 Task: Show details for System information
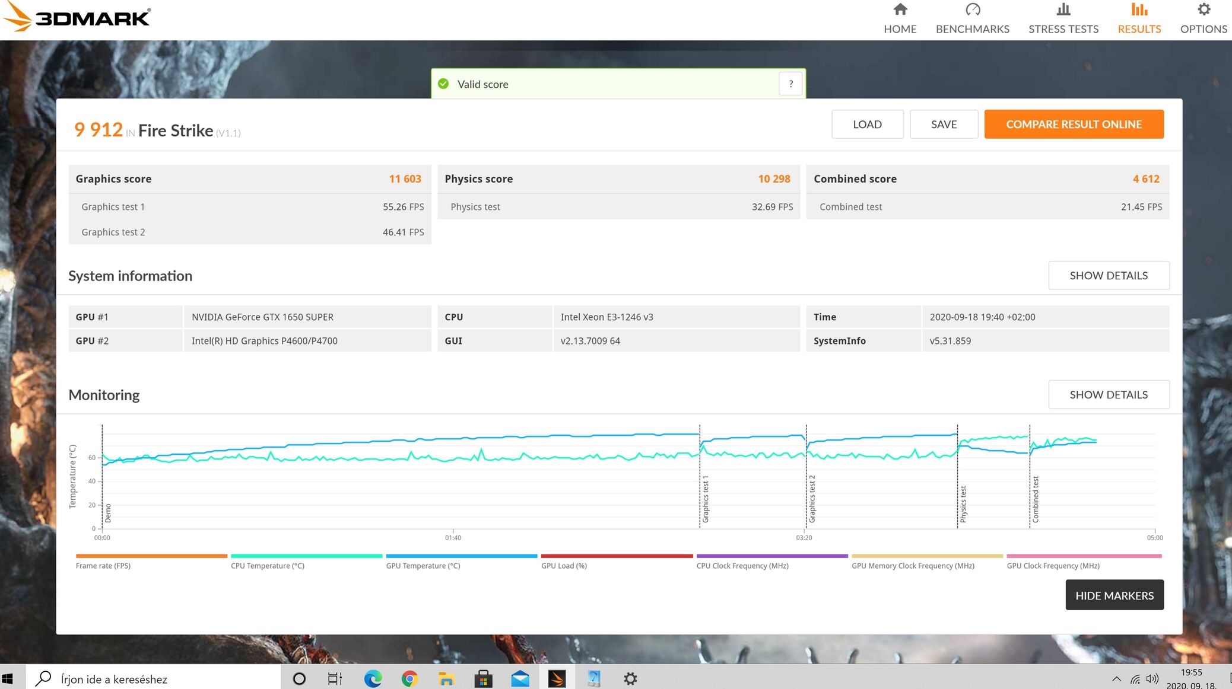(1109, 276)
